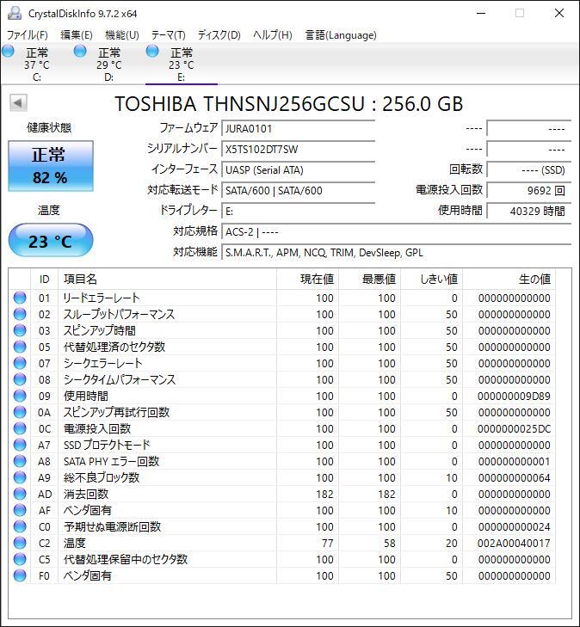Click blue status dot for ID 07 row
Viewport: 580px width, 627px height.
coord(20,363)
